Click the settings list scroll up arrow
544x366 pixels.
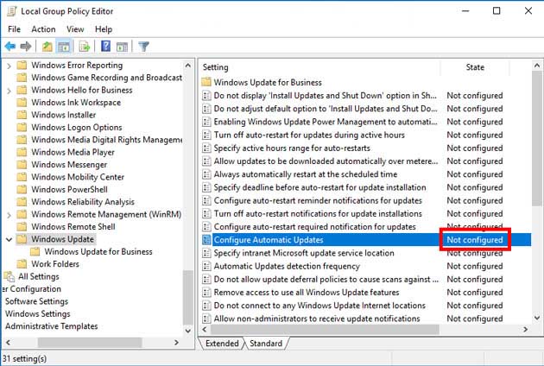[537, 66]
